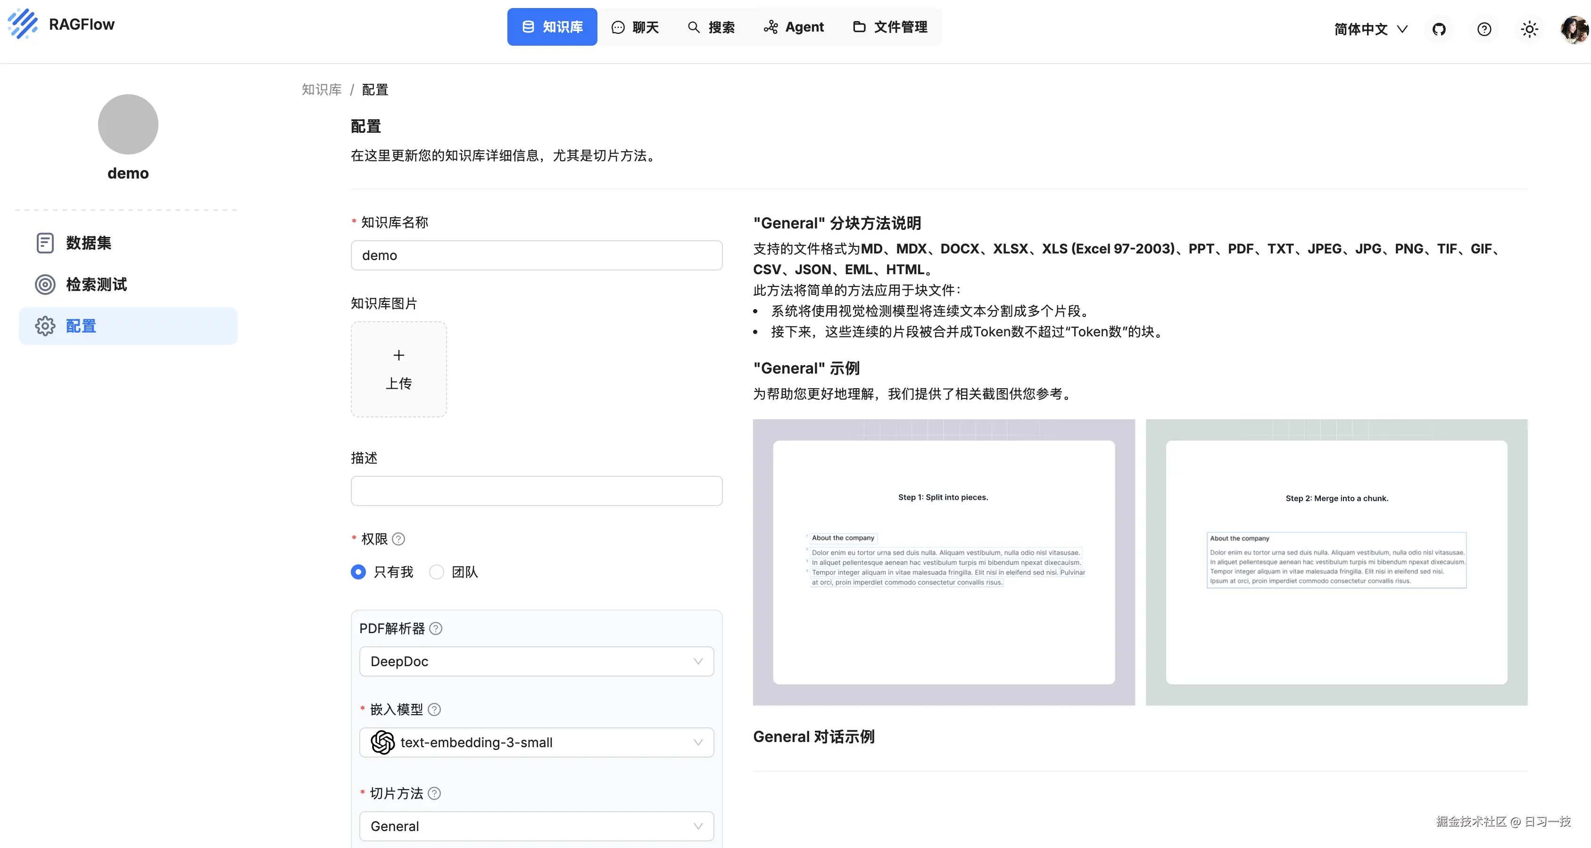Click the 切片方法 help tooltip icon

tap(435, 793)
